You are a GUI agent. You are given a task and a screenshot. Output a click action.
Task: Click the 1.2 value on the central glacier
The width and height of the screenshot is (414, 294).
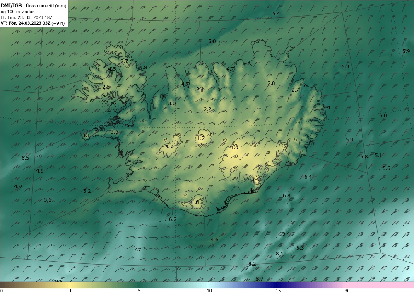[x=201, y=138]
